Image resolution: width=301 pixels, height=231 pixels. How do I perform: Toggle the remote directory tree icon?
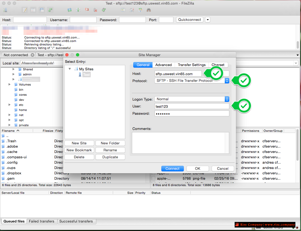tap(42, 10)
